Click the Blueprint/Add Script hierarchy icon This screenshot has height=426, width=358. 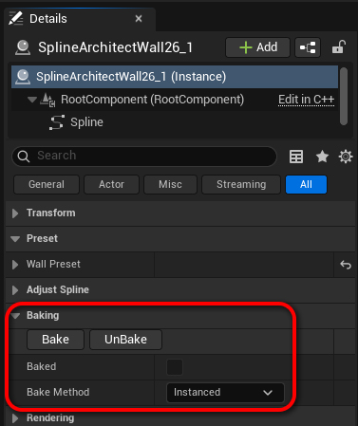[308, 47]
